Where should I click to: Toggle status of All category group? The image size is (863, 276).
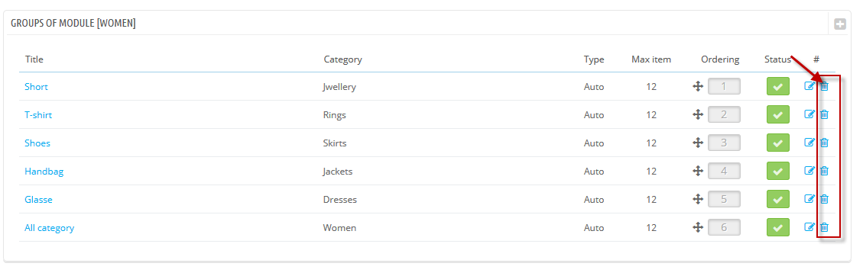777,227
